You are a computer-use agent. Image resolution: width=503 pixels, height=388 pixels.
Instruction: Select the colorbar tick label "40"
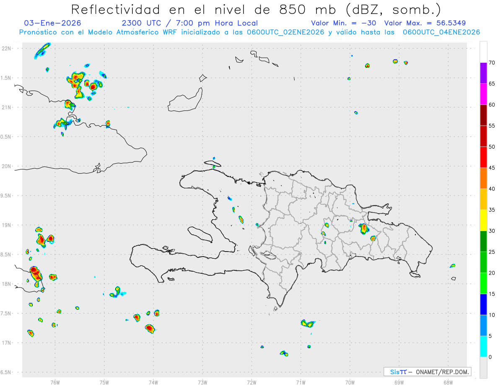(492, 189)
